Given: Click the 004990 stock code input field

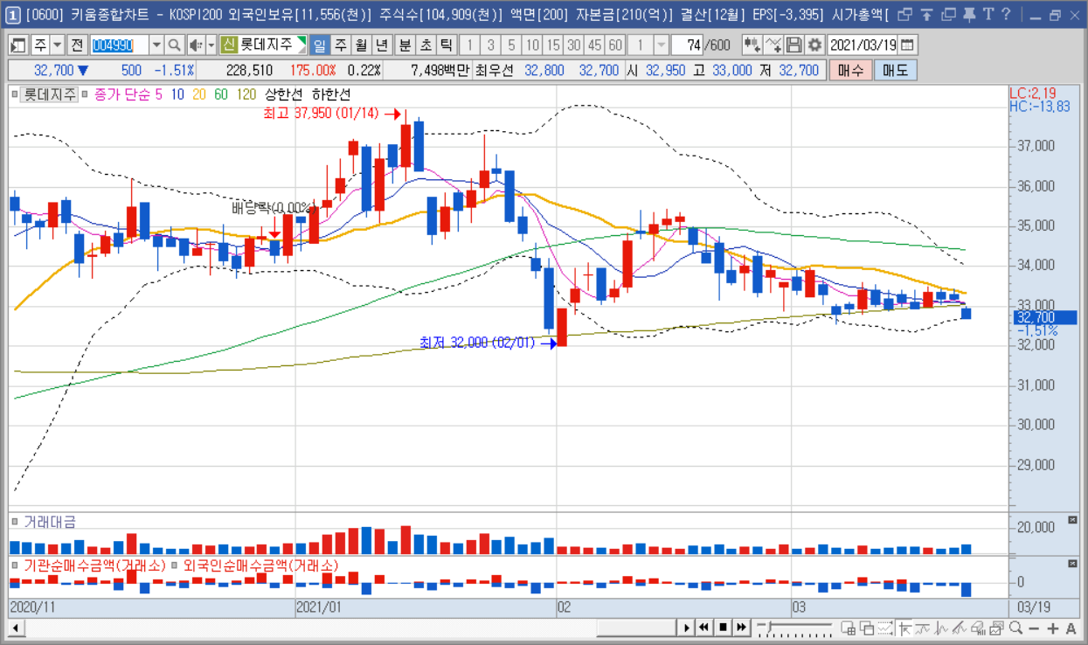Looking at the screenshot, I should [x=120, y=45].
